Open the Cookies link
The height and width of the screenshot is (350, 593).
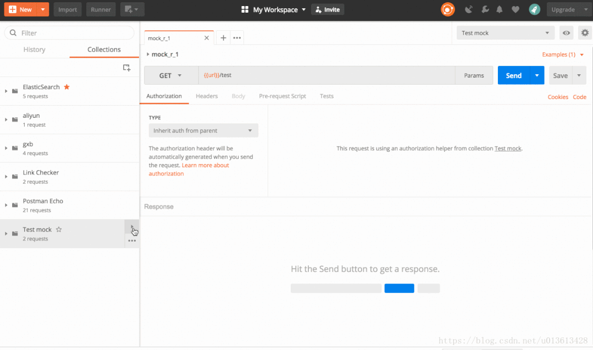point(558,97)
